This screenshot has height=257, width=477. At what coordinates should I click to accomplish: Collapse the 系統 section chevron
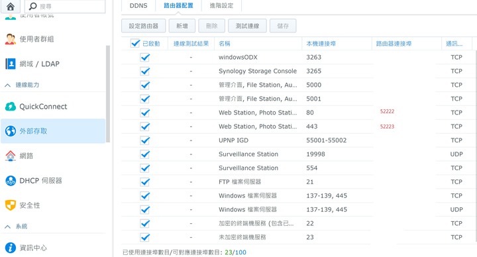point(7,227)
